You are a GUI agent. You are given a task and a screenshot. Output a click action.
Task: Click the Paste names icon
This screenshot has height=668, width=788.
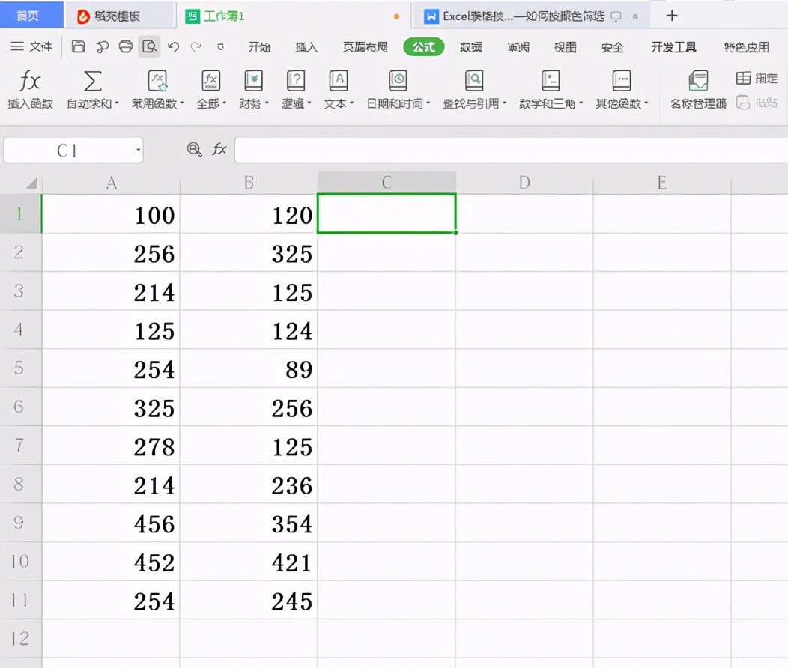pos(743,103)
